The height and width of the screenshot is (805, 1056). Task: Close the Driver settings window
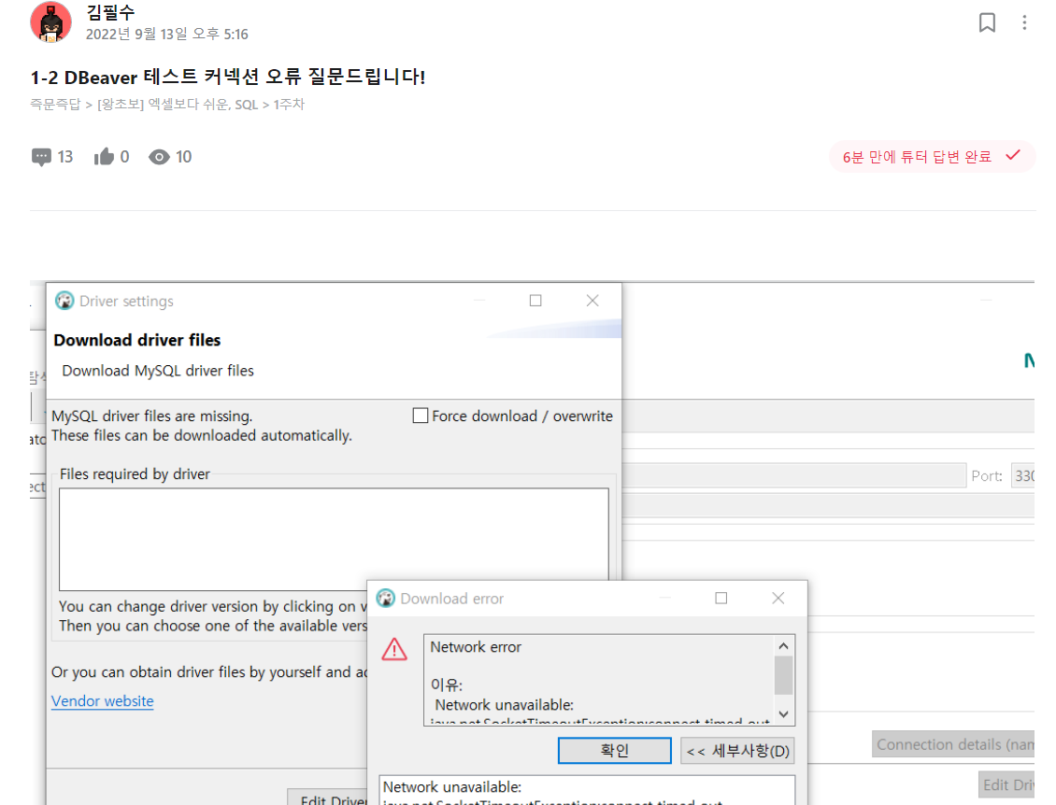tap(592, 300)
